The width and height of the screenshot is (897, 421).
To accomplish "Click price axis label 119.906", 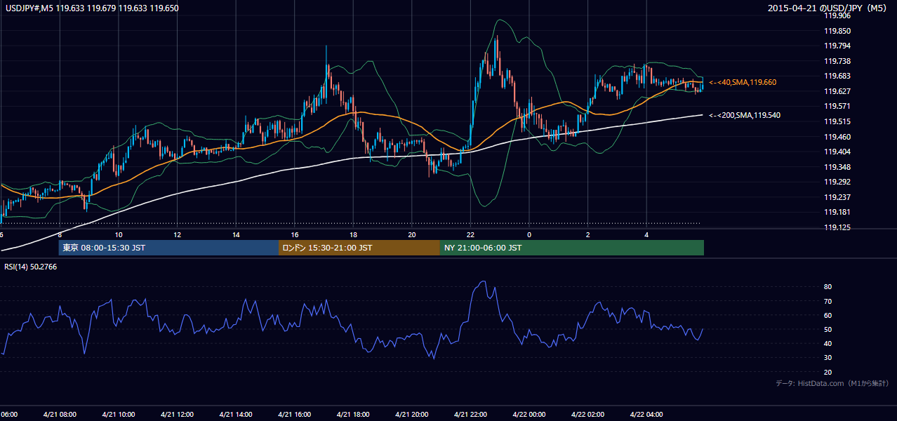I will click(x=837, y=15).
